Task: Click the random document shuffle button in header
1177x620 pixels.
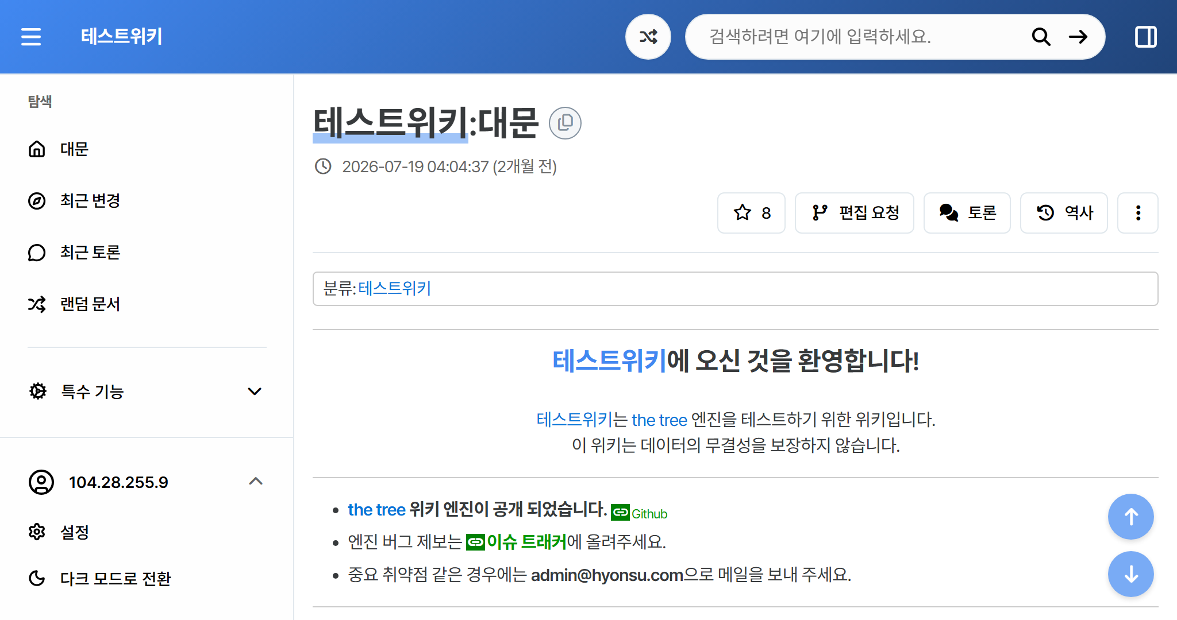Action: tap(648, 37)
